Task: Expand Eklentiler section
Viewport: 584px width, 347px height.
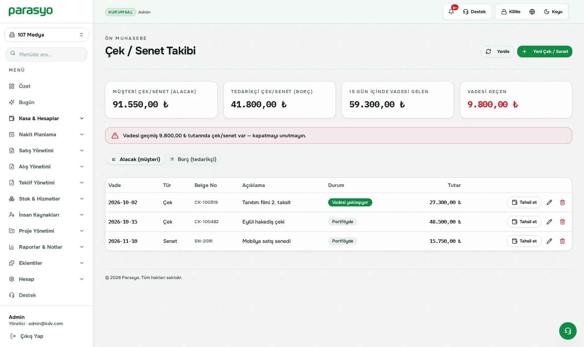Action: 47,263
